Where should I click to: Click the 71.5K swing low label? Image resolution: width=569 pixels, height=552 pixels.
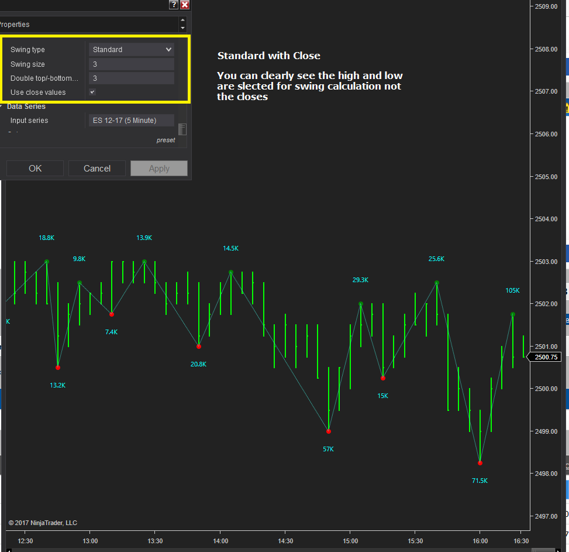tap(480, 481)
